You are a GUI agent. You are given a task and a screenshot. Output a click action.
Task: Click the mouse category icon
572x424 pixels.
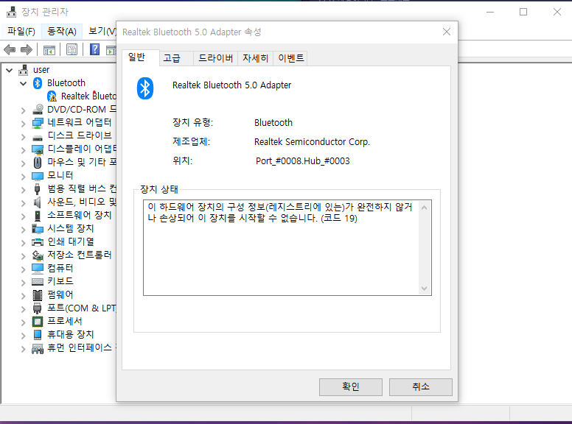click(38, 163)
